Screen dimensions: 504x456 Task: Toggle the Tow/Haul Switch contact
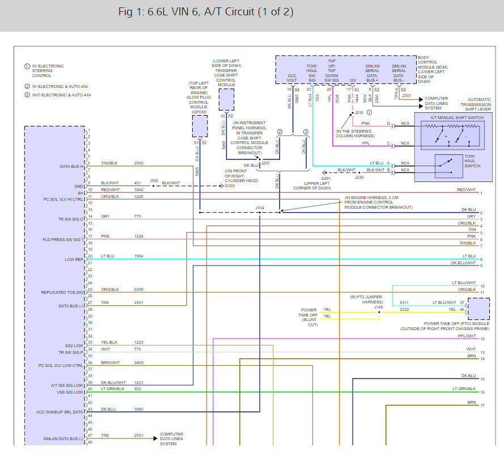coord(446,163)
